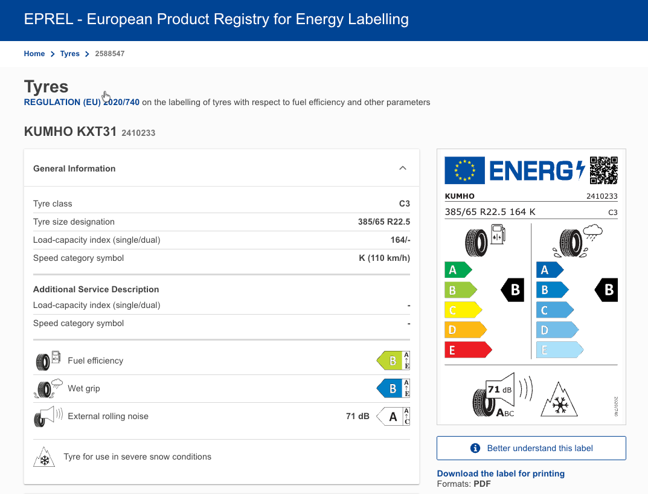Click the blue wet grip B badge
This screenshot has height=494, width=648.
[x=393, y=388]
